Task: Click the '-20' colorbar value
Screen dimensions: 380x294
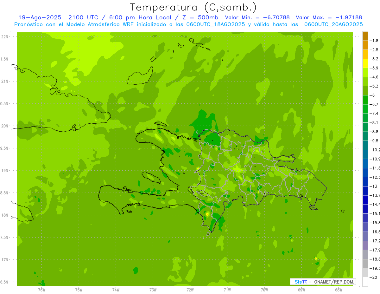Action: (x=374, y=277)
